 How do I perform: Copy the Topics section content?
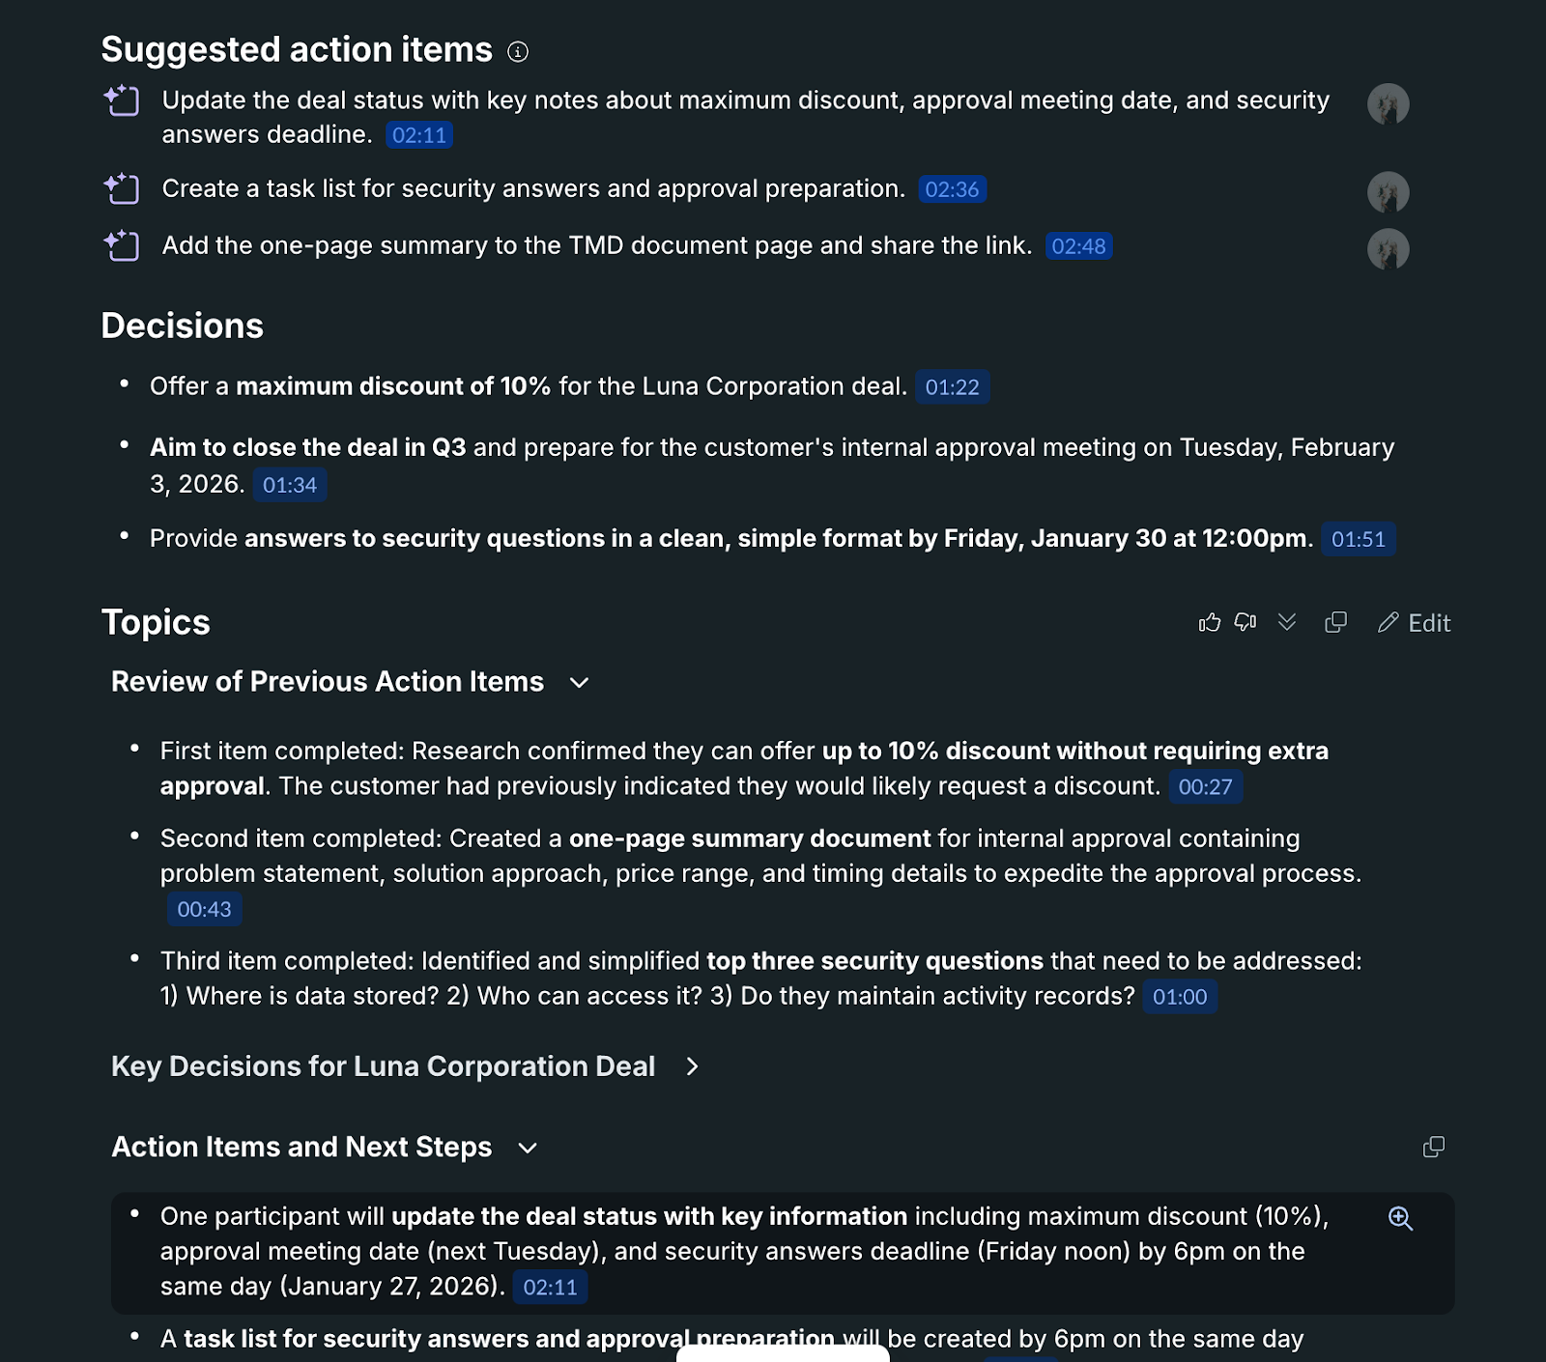pyautogui.click(x=1335, y=623)
